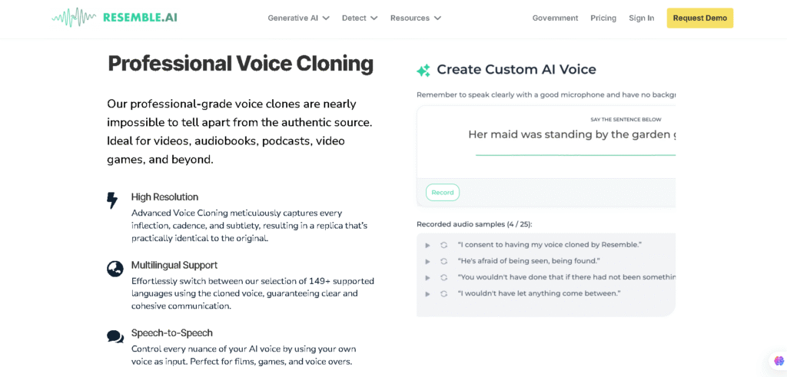
Task: Play the "He's afraid of being seen" sample
Action: pyautogui.click(x=427, y=261)
